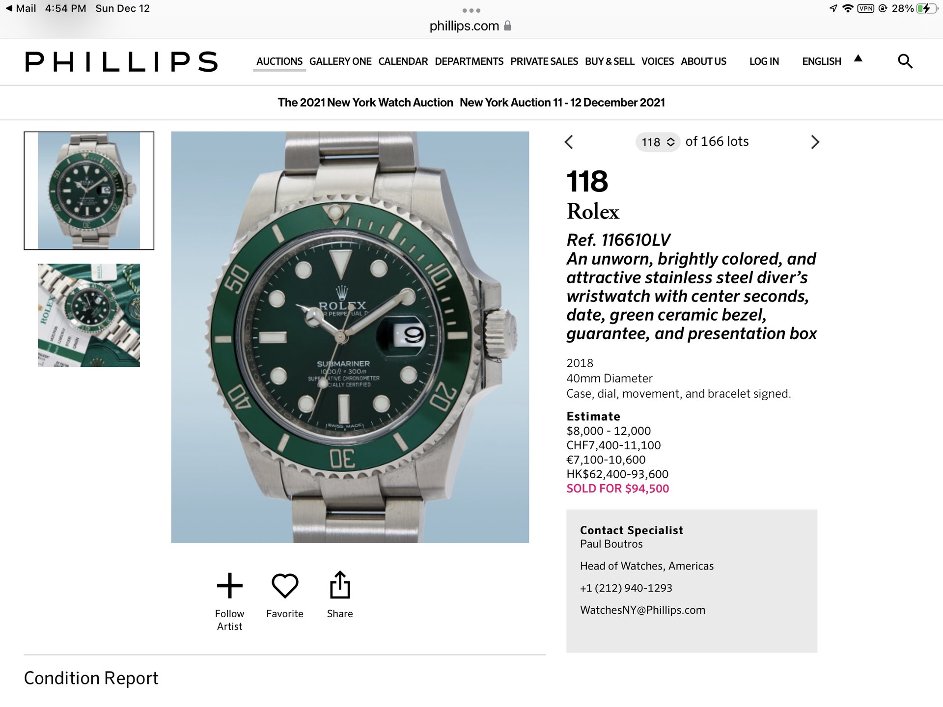Go to the previous lot arrow
The image size is (943, 707).
(569, 142)
